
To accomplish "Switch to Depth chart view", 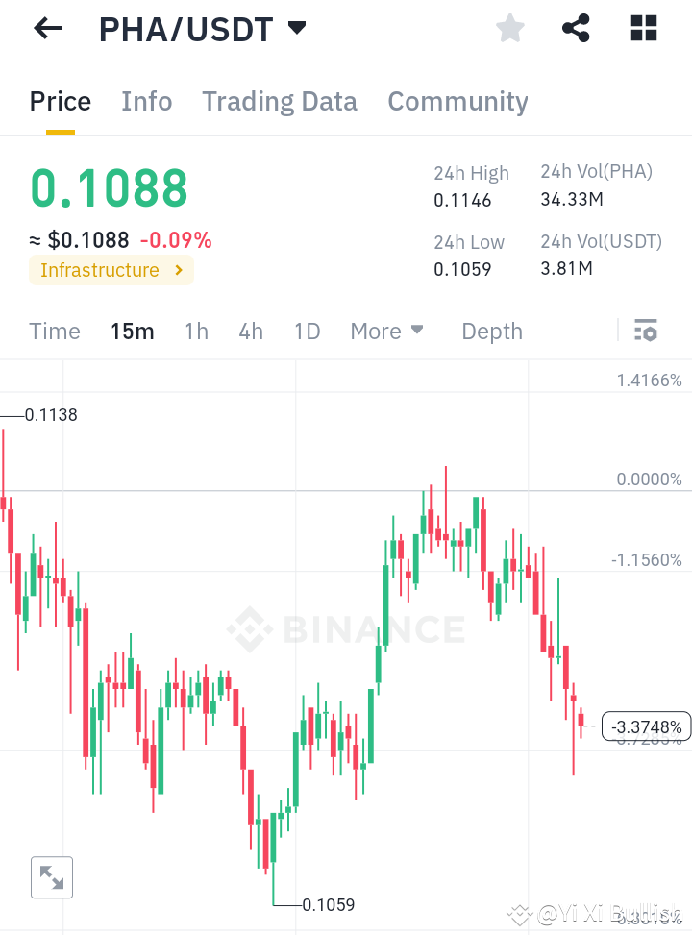I will click(x=491, y=331).
